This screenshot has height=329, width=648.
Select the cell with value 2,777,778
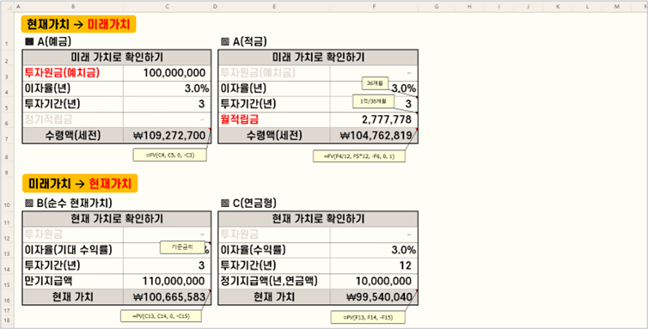click(x=374, y=119)
